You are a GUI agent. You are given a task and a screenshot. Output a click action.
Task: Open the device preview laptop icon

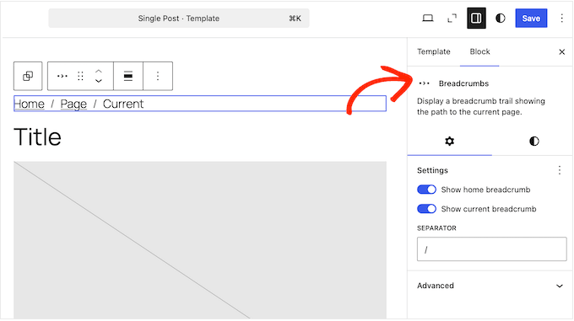click(x=428, y=19)
